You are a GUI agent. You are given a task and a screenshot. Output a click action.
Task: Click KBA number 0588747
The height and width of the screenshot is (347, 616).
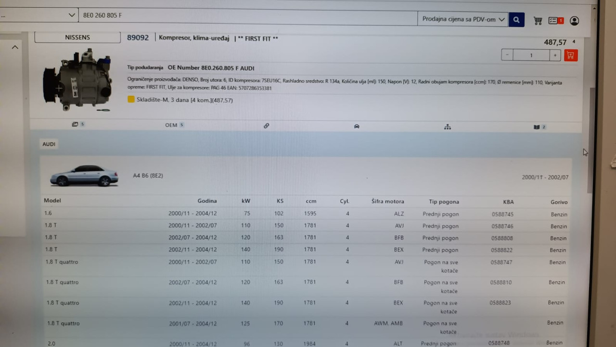[501, 262]
